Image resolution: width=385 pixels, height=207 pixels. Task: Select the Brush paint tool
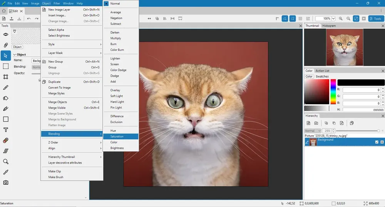click(6, 88)
